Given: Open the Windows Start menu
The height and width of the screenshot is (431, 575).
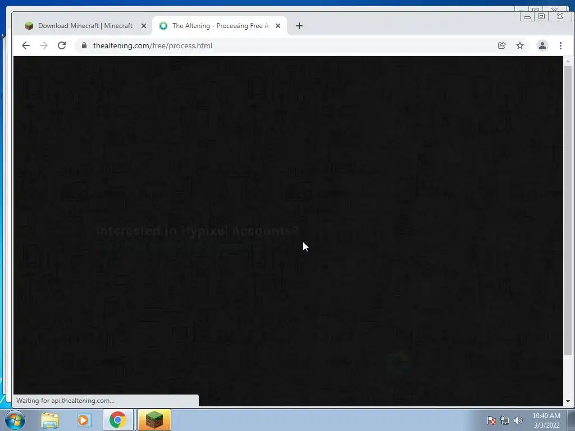Looking at the screenshot, I should (15, 420).
